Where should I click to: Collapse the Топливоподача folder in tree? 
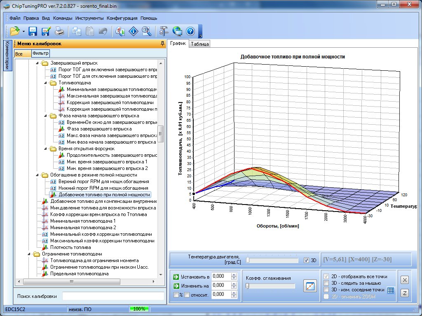click(x=45, y=83)
